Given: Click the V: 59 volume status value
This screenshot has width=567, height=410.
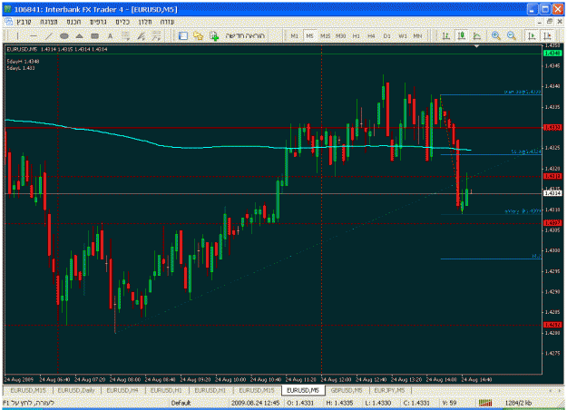Looking at the screenshot, I should pyautogui.click(x=449, y=403).
